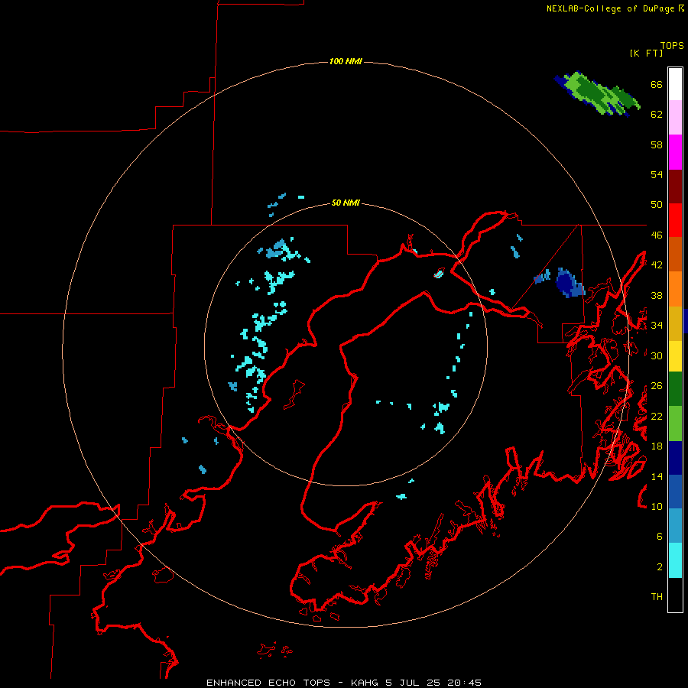The width and height of the screenshot is (688, 688).
Task: Click the magenta legend swatch
Action: [675, 152]
